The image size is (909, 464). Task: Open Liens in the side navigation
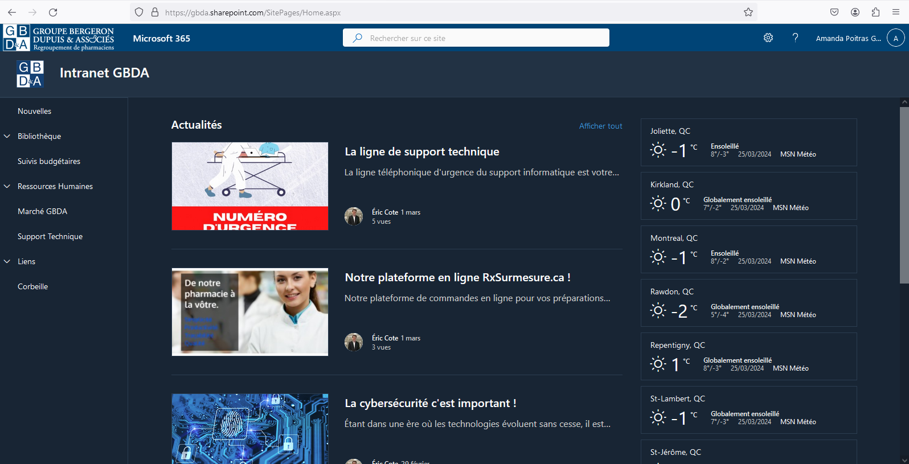pyautogui.click(x=26, y=261)
